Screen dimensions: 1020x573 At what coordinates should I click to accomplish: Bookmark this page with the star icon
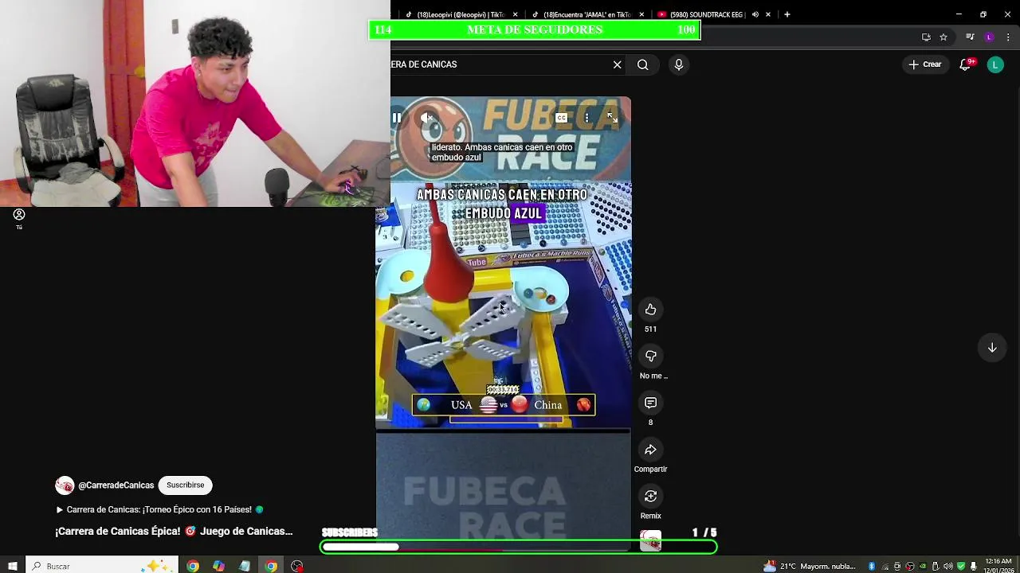click(943, 37)
